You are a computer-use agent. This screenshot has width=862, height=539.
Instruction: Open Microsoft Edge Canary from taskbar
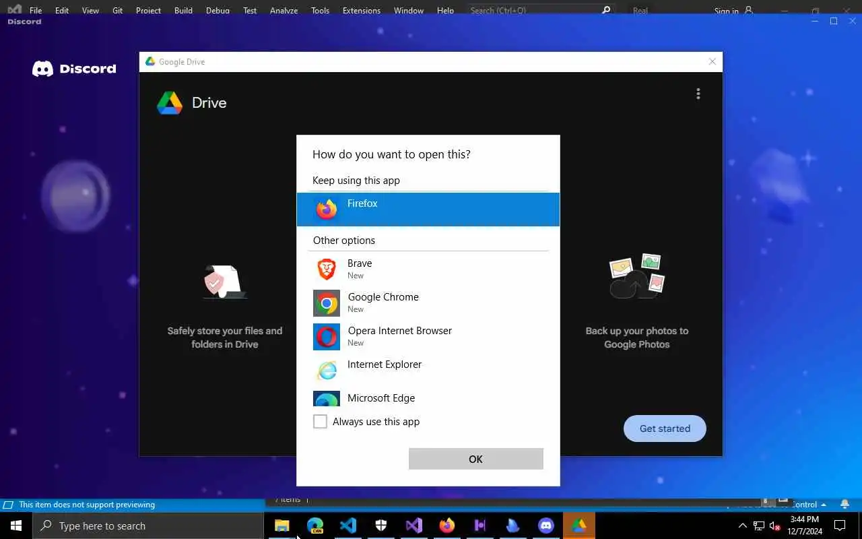(x=315, y=526)
